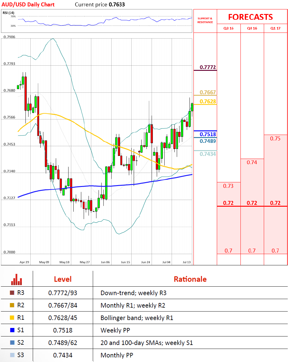The width and height of the screenshot is (292, 362).
Task: Select the R3 dark red color swatch
Action: pos(12,293)
